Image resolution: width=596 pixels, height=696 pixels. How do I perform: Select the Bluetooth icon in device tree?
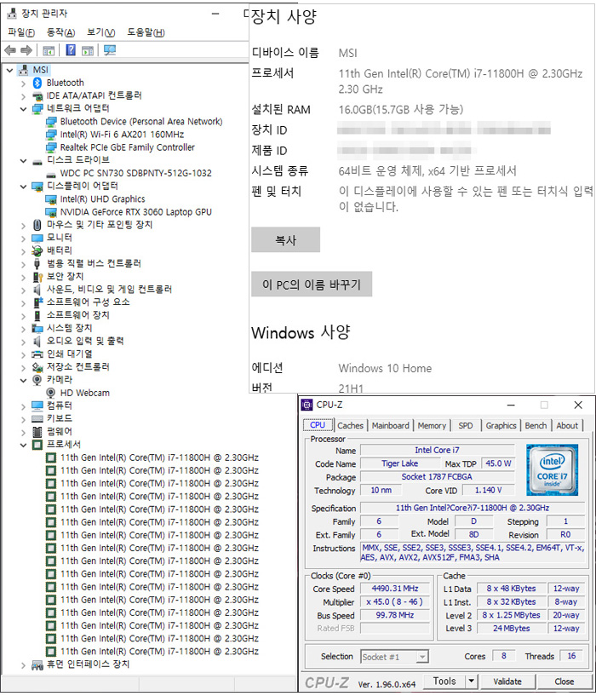pos(37,83)
